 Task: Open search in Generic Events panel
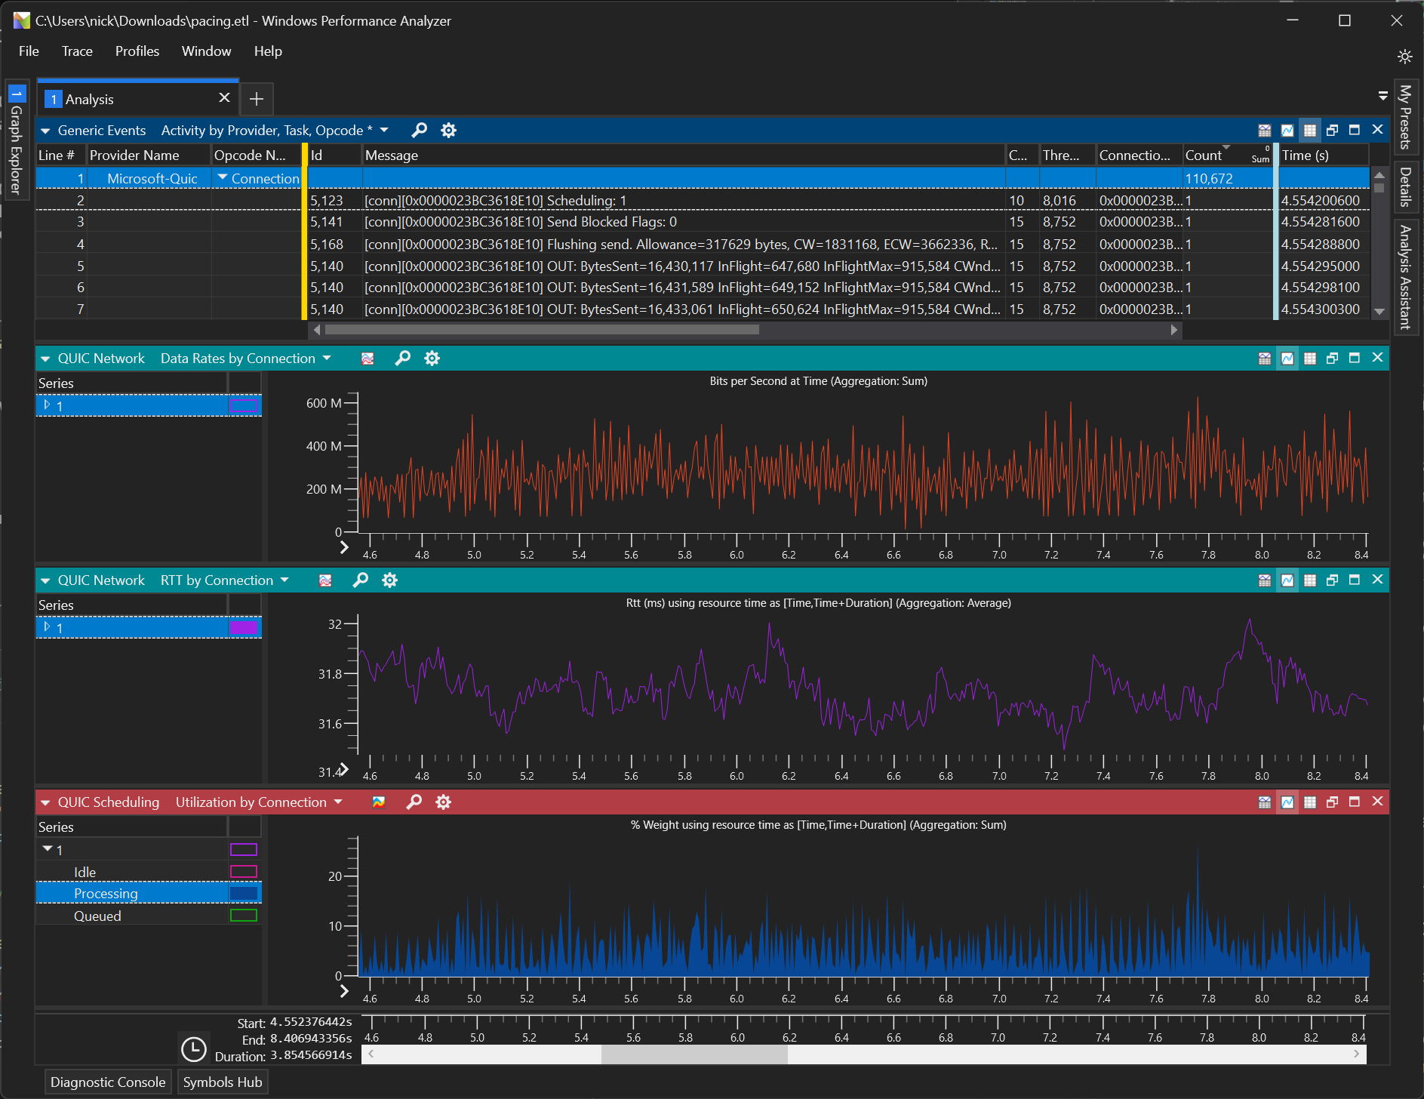click(x=419, y=130)
